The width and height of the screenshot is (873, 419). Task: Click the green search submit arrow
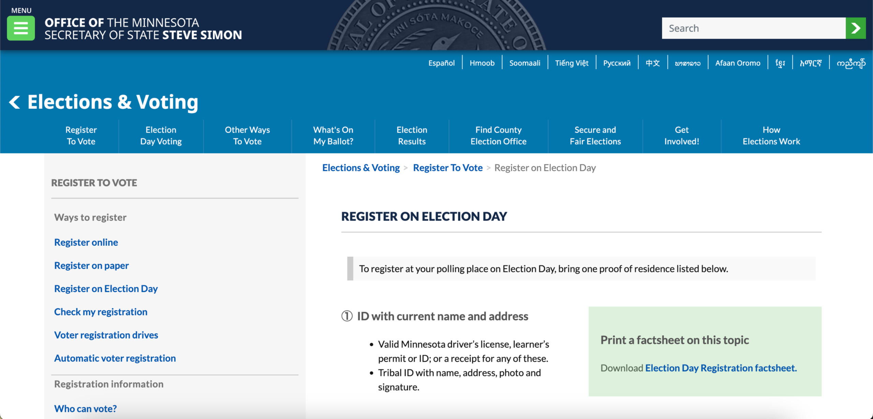pos(856,28)
